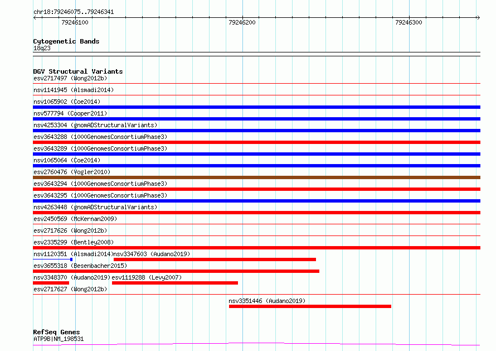Open esv2717627 (Wong2012b) label
Image resolution: width=496 pixels, height=351 pixels.
pyautogui.click(x=70, y=289)
